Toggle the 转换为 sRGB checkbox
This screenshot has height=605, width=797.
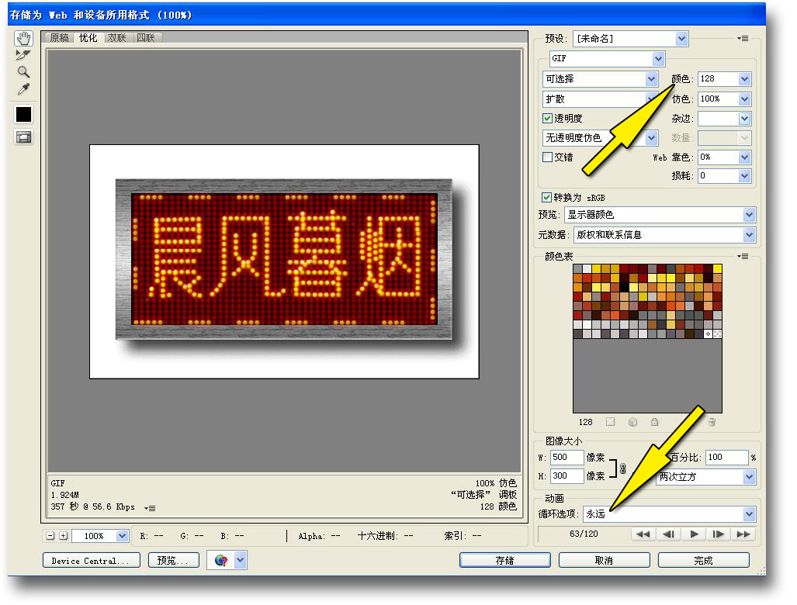[548, 197]
